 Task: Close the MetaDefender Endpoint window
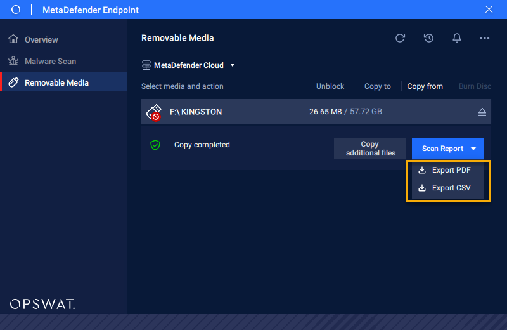coord(489,10)
